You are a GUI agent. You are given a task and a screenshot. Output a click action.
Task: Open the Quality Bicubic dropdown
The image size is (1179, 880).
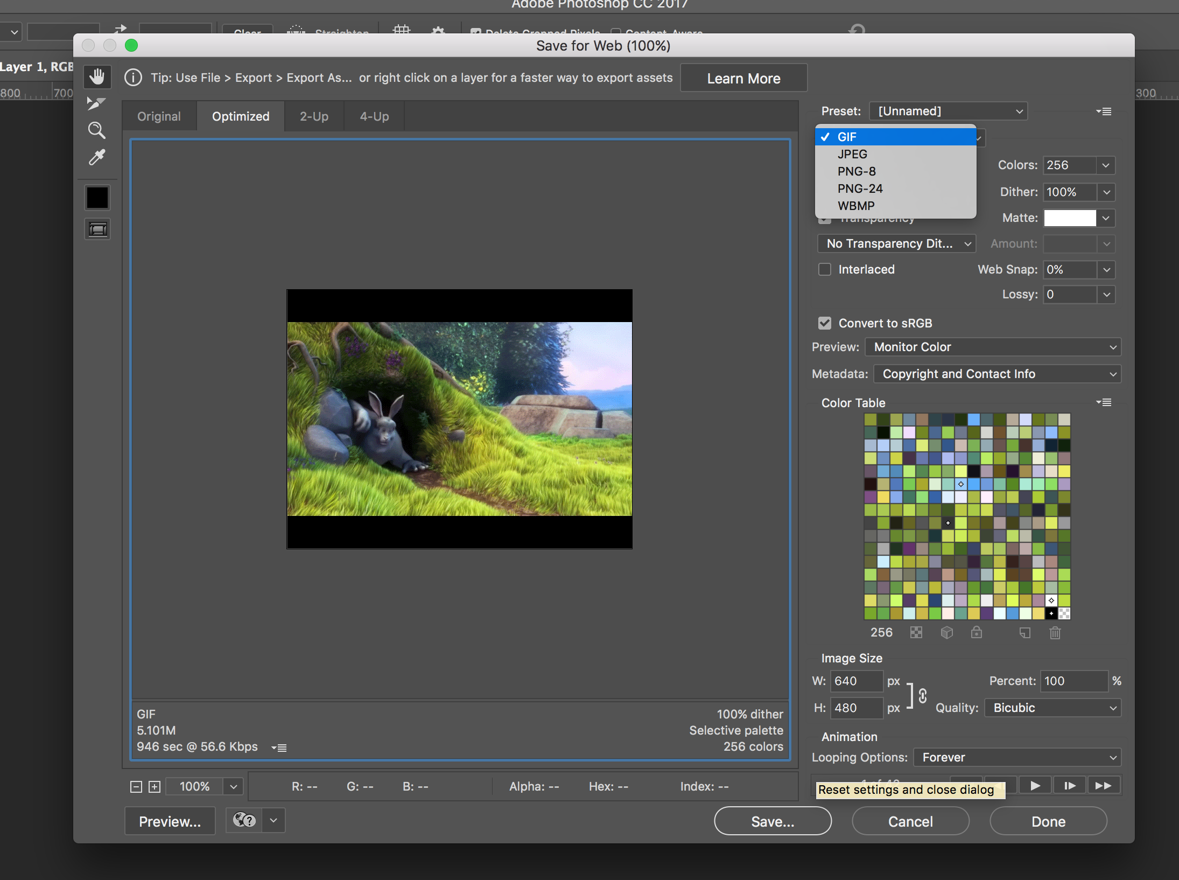click(1052, 708)
